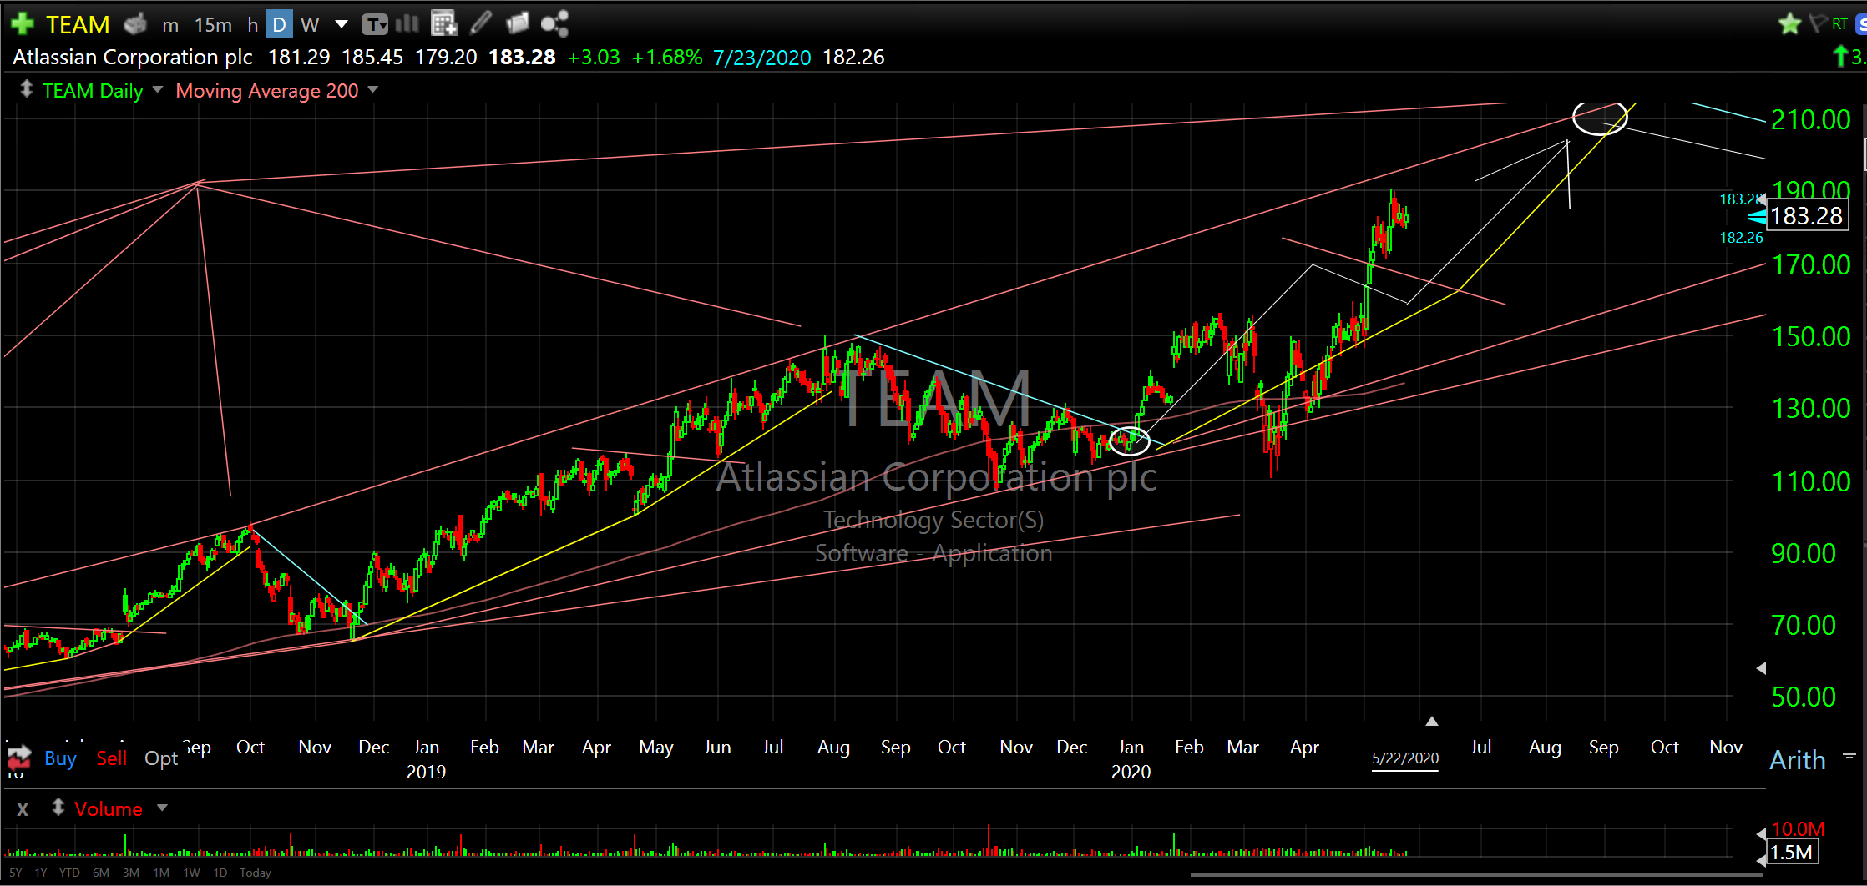Click the blue Buy button

tap(60, 758)
